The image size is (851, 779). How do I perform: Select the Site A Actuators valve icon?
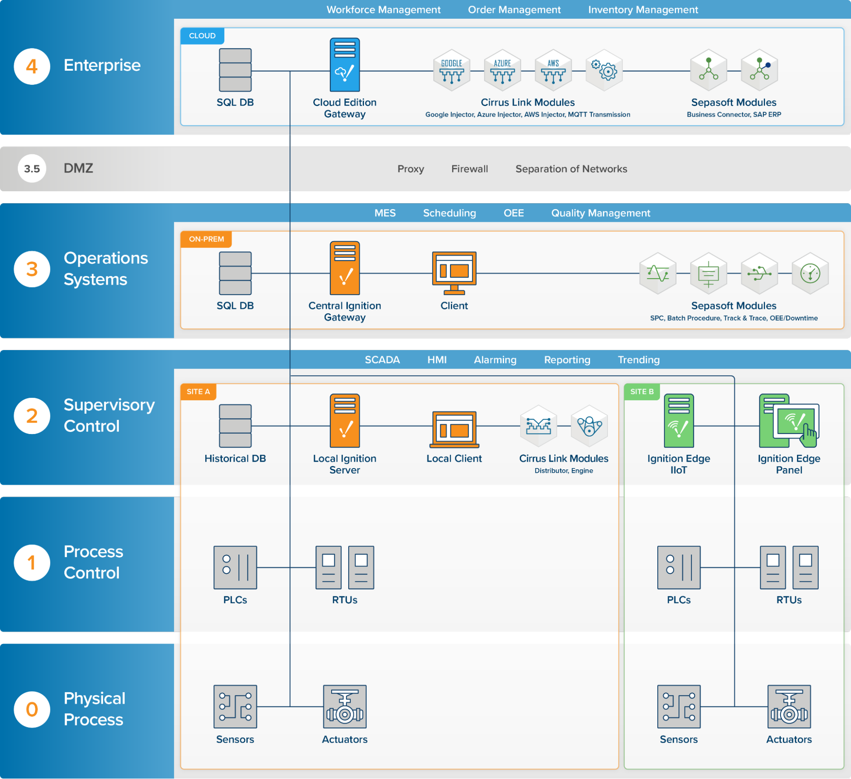pos(344,706)
